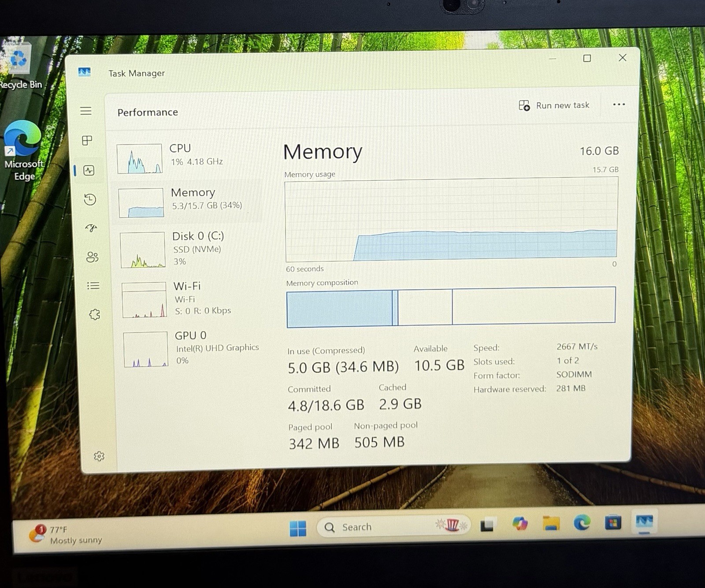Screen dimensions: 705x588
Task: Click the Task Manager title bar icon
Action: click(84, 72)
